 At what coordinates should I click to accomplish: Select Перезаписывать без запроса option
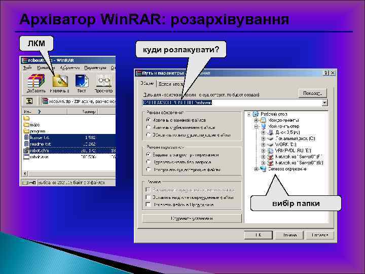pyautogui.click(x=149, y=162)
